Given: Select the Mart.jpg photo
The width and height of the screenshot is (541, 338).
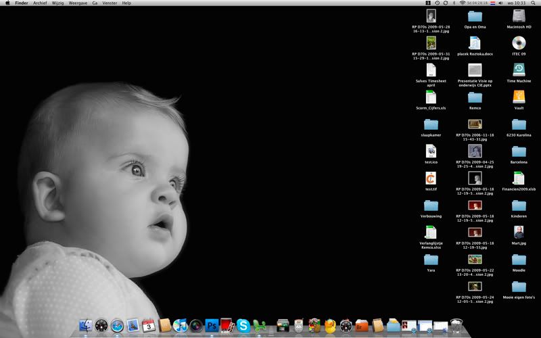Looking at the screenshot, I should [x=519, y=232].
